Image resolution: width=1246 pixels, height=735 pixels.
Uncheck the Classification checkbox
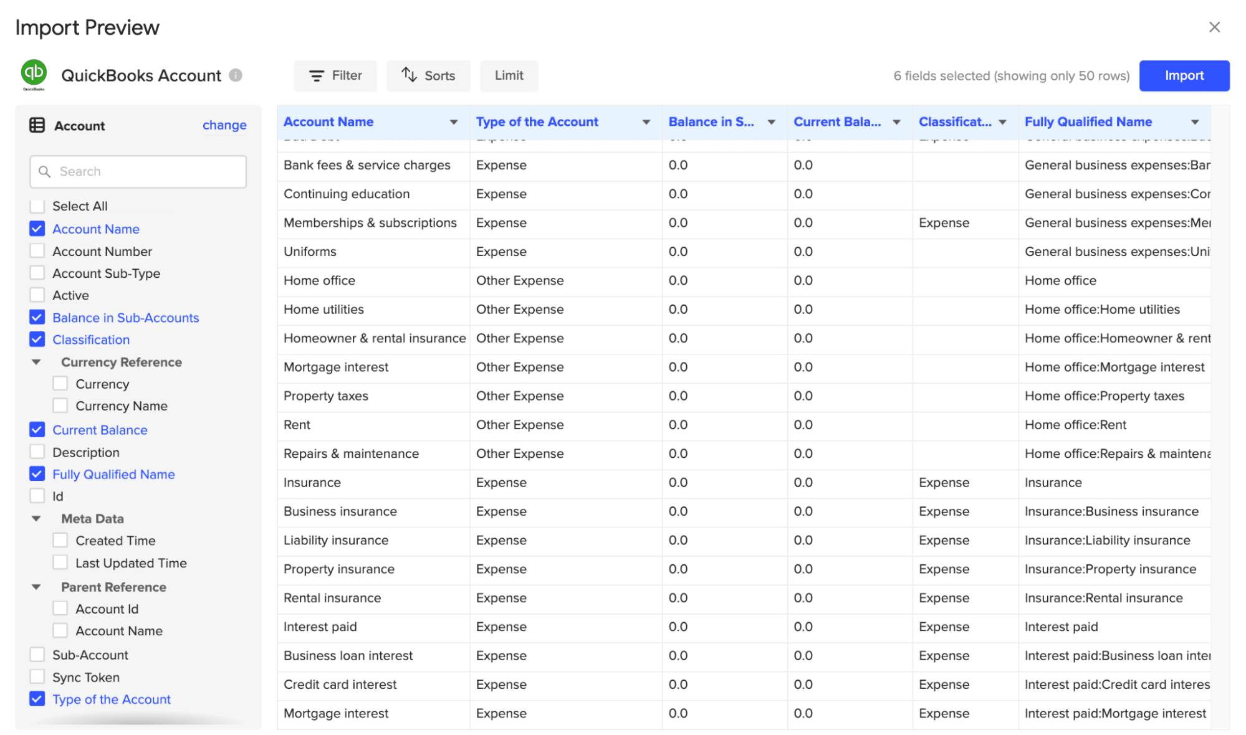point(37,339)
